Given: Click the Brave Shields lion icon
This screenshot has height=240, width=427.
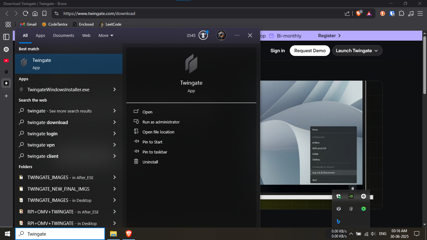Looking at the screenshot, I should (x=358, y=13).
